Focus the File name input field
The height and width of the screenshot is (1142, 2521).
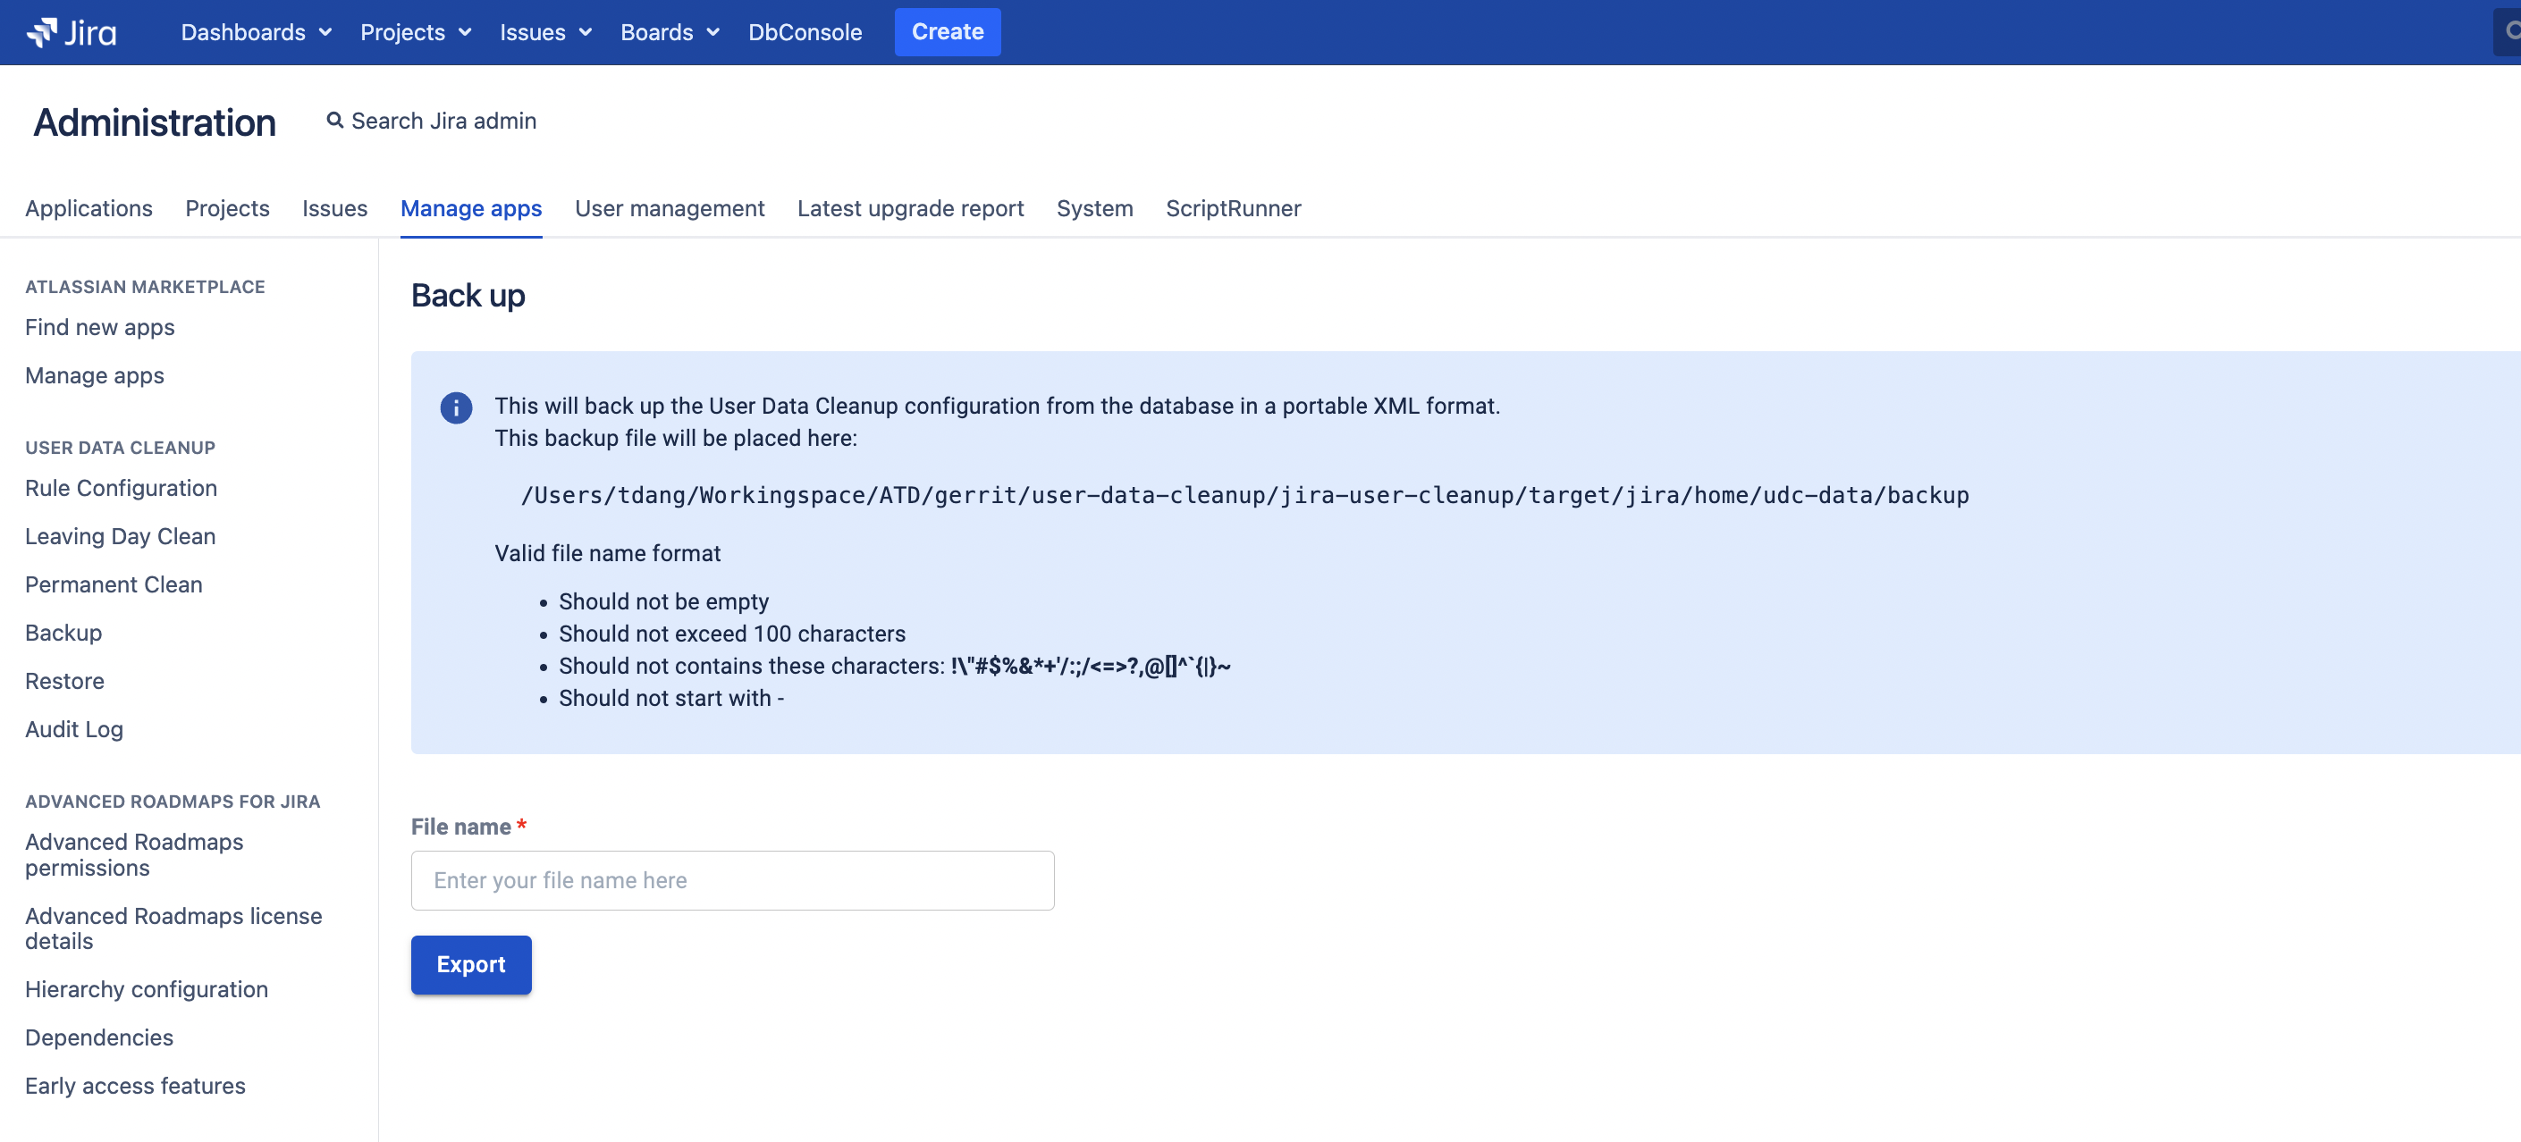(732, 881)
